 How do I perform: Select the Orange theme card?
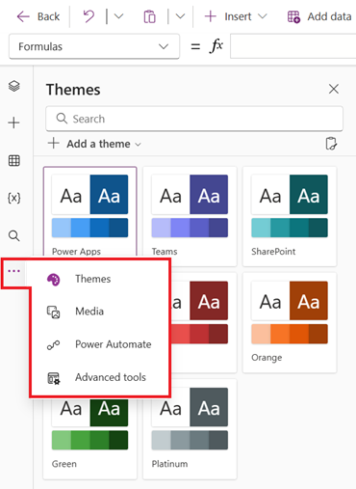[290, 322]
